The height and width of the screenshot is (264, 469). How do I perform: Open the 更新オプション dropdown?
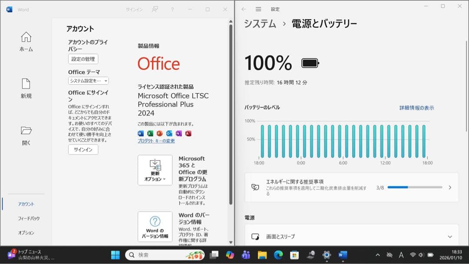click(155, 170)
